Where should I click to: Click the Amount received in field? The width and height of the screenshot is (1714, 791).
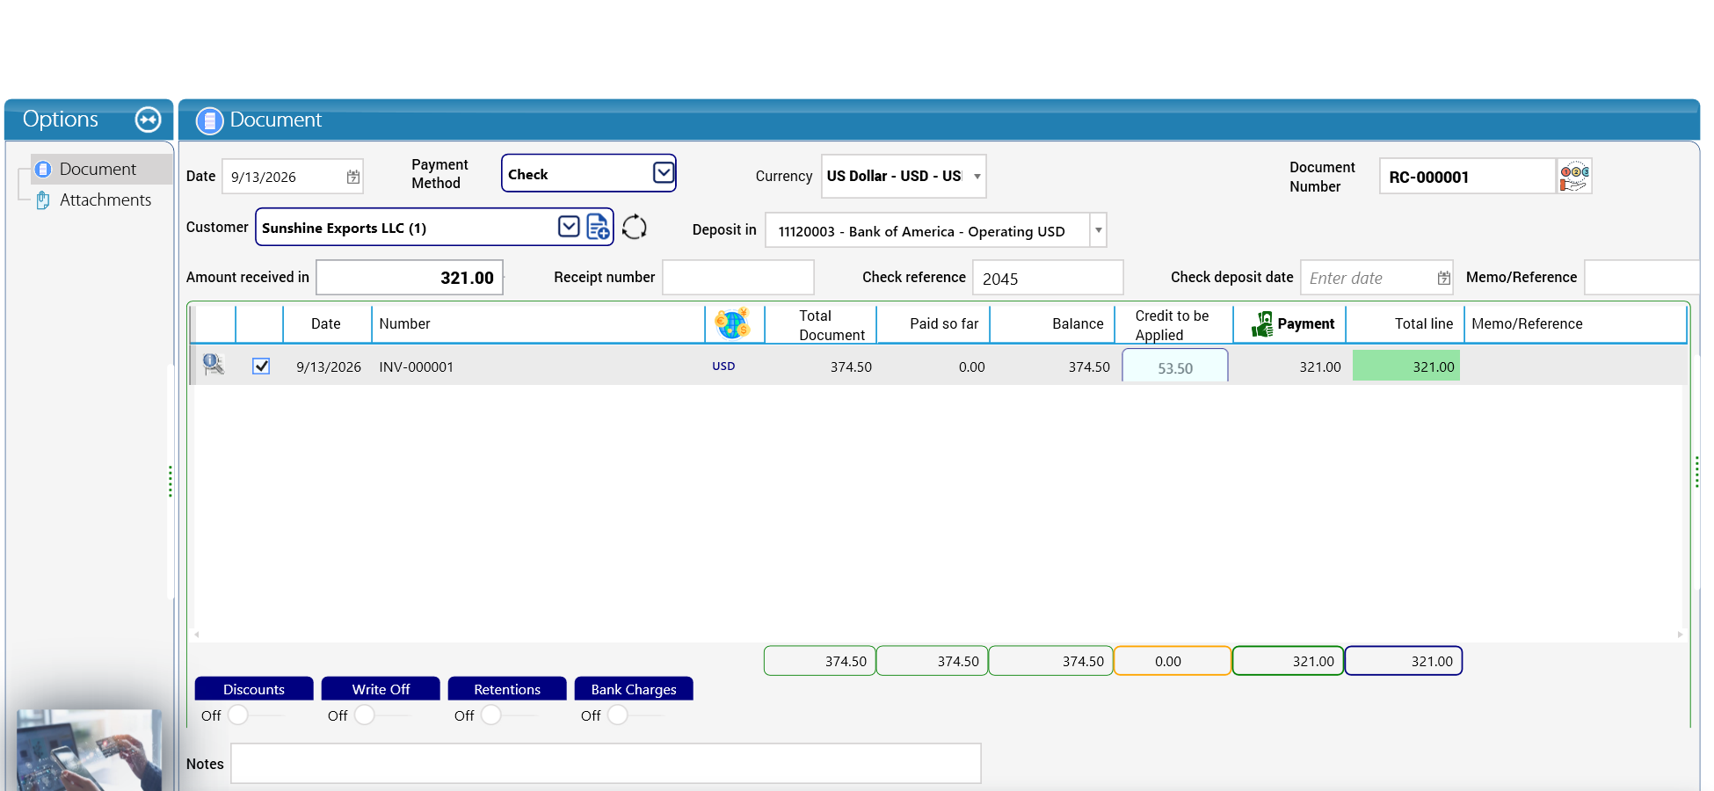[x=410, y=278]
